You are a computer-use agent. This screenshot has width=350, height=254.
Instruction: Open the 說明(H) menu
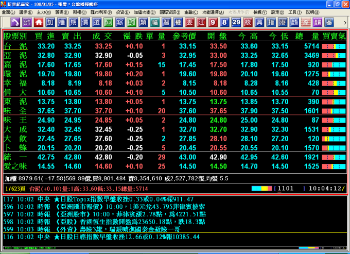pos(312,12)
